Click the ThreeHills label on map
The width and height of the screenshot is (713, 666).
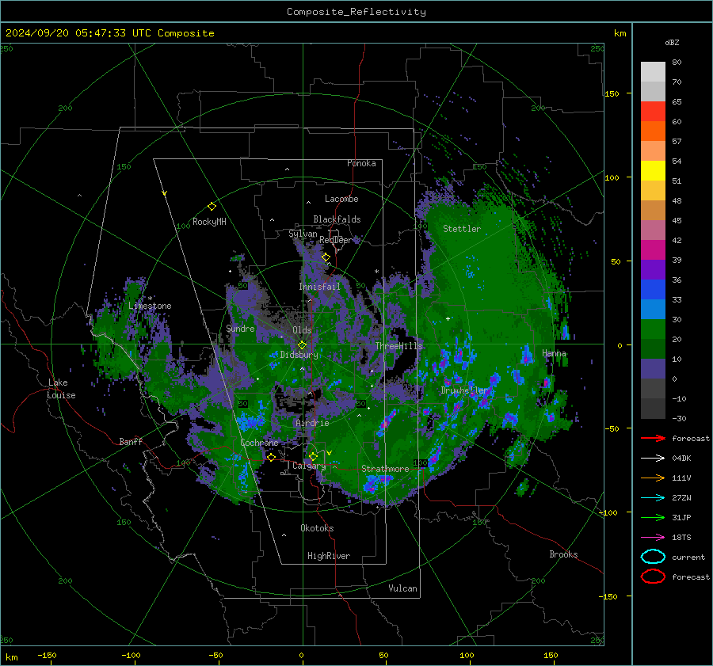[x=398, y=346]
